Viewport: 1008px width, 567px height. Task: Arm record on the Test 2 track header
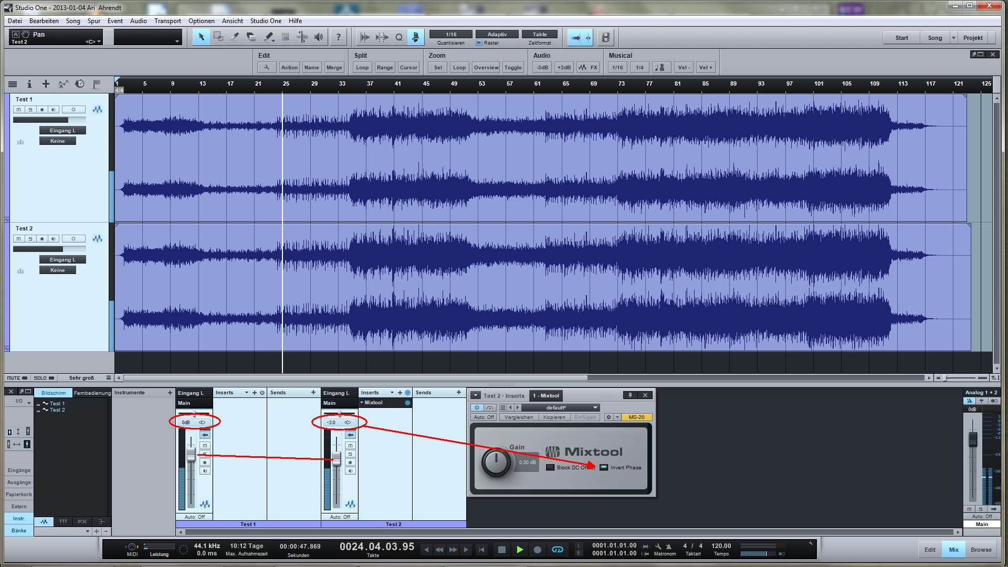pos(42,238)
